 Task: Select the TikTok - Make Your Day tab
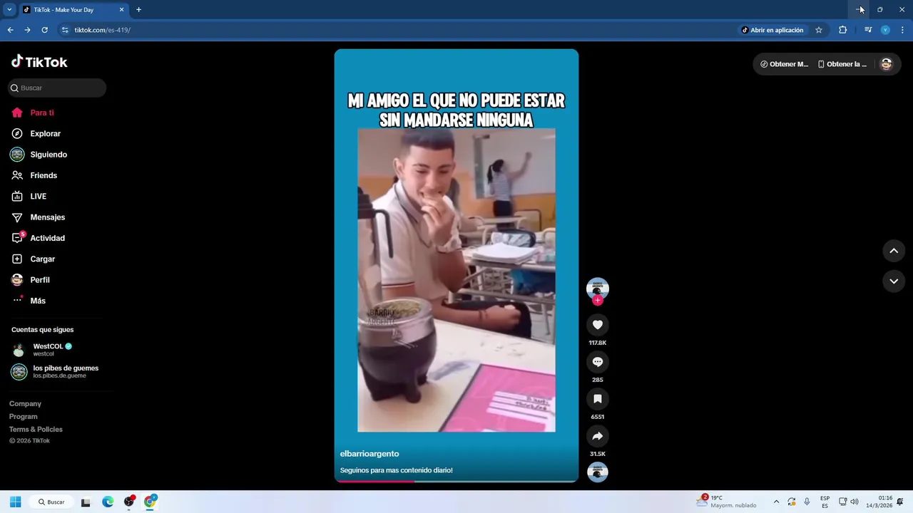pos(73,10)
